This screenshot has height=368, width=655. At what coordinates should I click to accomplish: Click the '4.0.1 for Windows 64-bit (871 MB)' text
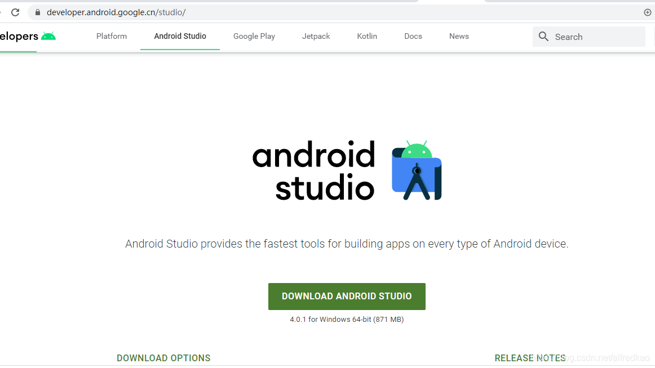coord(347,319)
